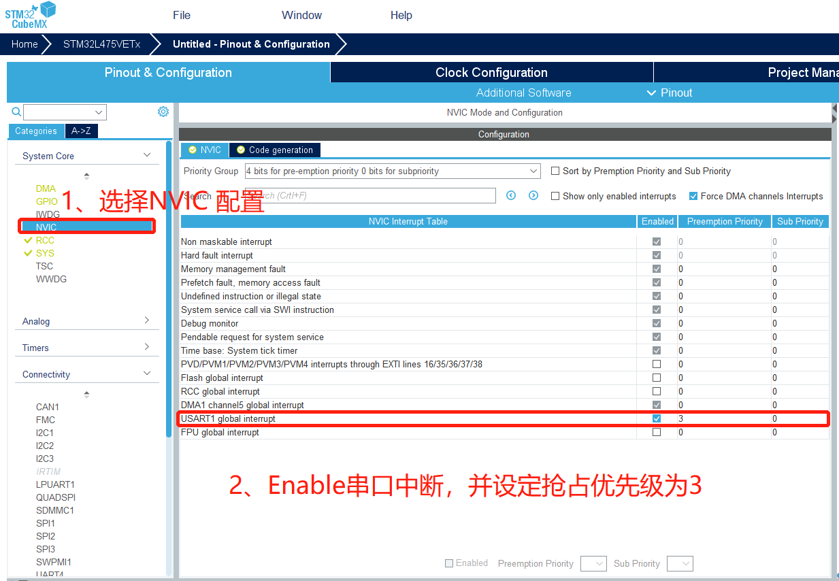The image size is (839, 581).
Task: Select QUADSPI under Connectivity
Action: pos(56,497)
